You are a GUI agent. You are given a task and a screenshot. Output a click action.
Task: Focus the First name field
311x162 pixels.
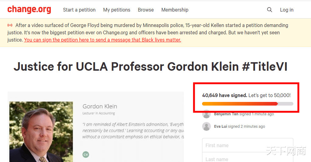[247, 145]
